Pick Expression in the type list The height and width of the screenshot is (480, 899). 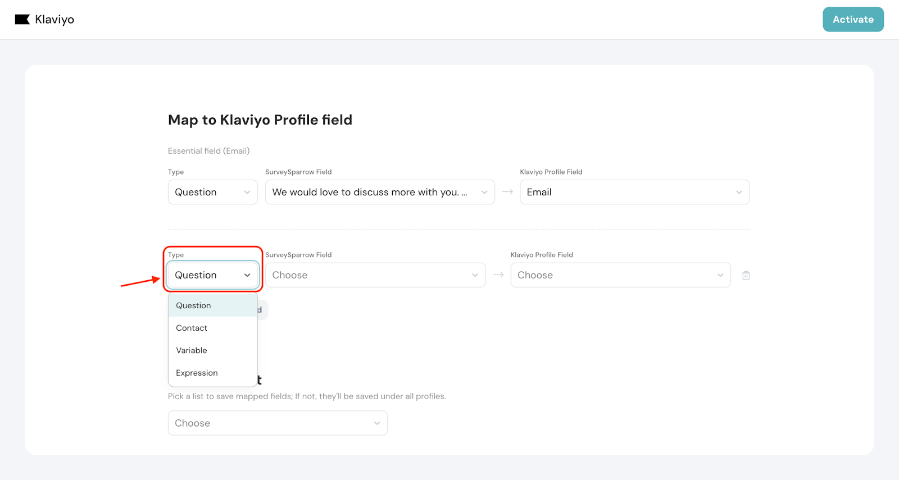[x=197, y=373]
